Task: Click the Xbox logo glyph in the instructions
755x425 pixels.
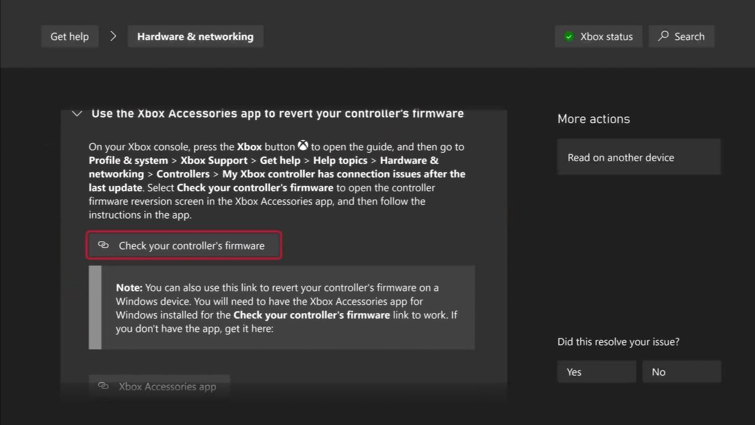Action: [303, 146]
